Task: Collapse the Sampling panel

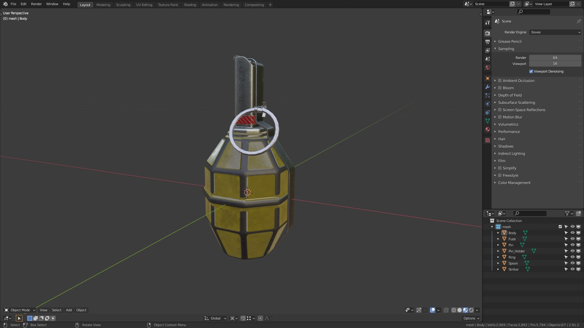Action: coord(506,49)
